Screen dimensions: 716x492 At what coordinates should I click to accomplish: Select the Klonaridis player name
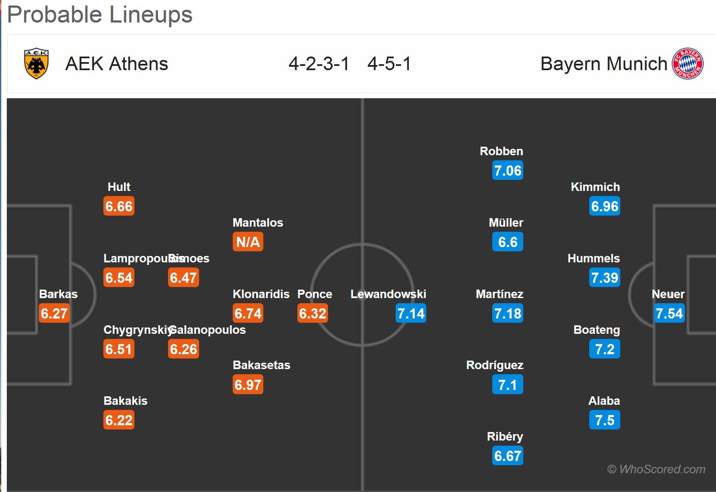pos(261,294)
